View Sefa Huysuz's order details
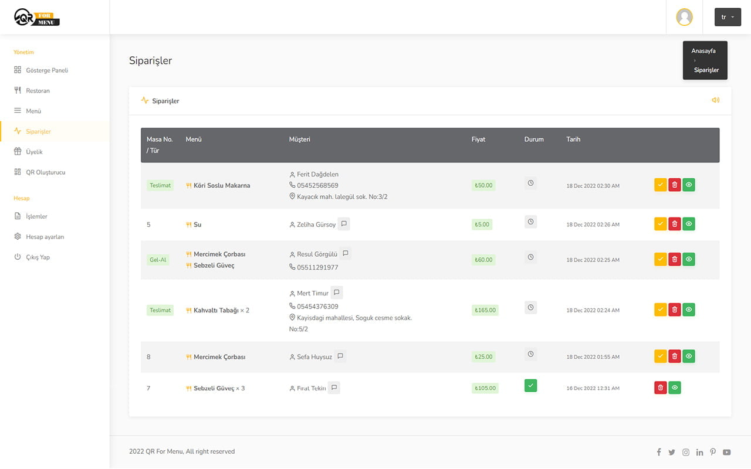The width and height of the screenshot is (751, 469). click(689, 356)
